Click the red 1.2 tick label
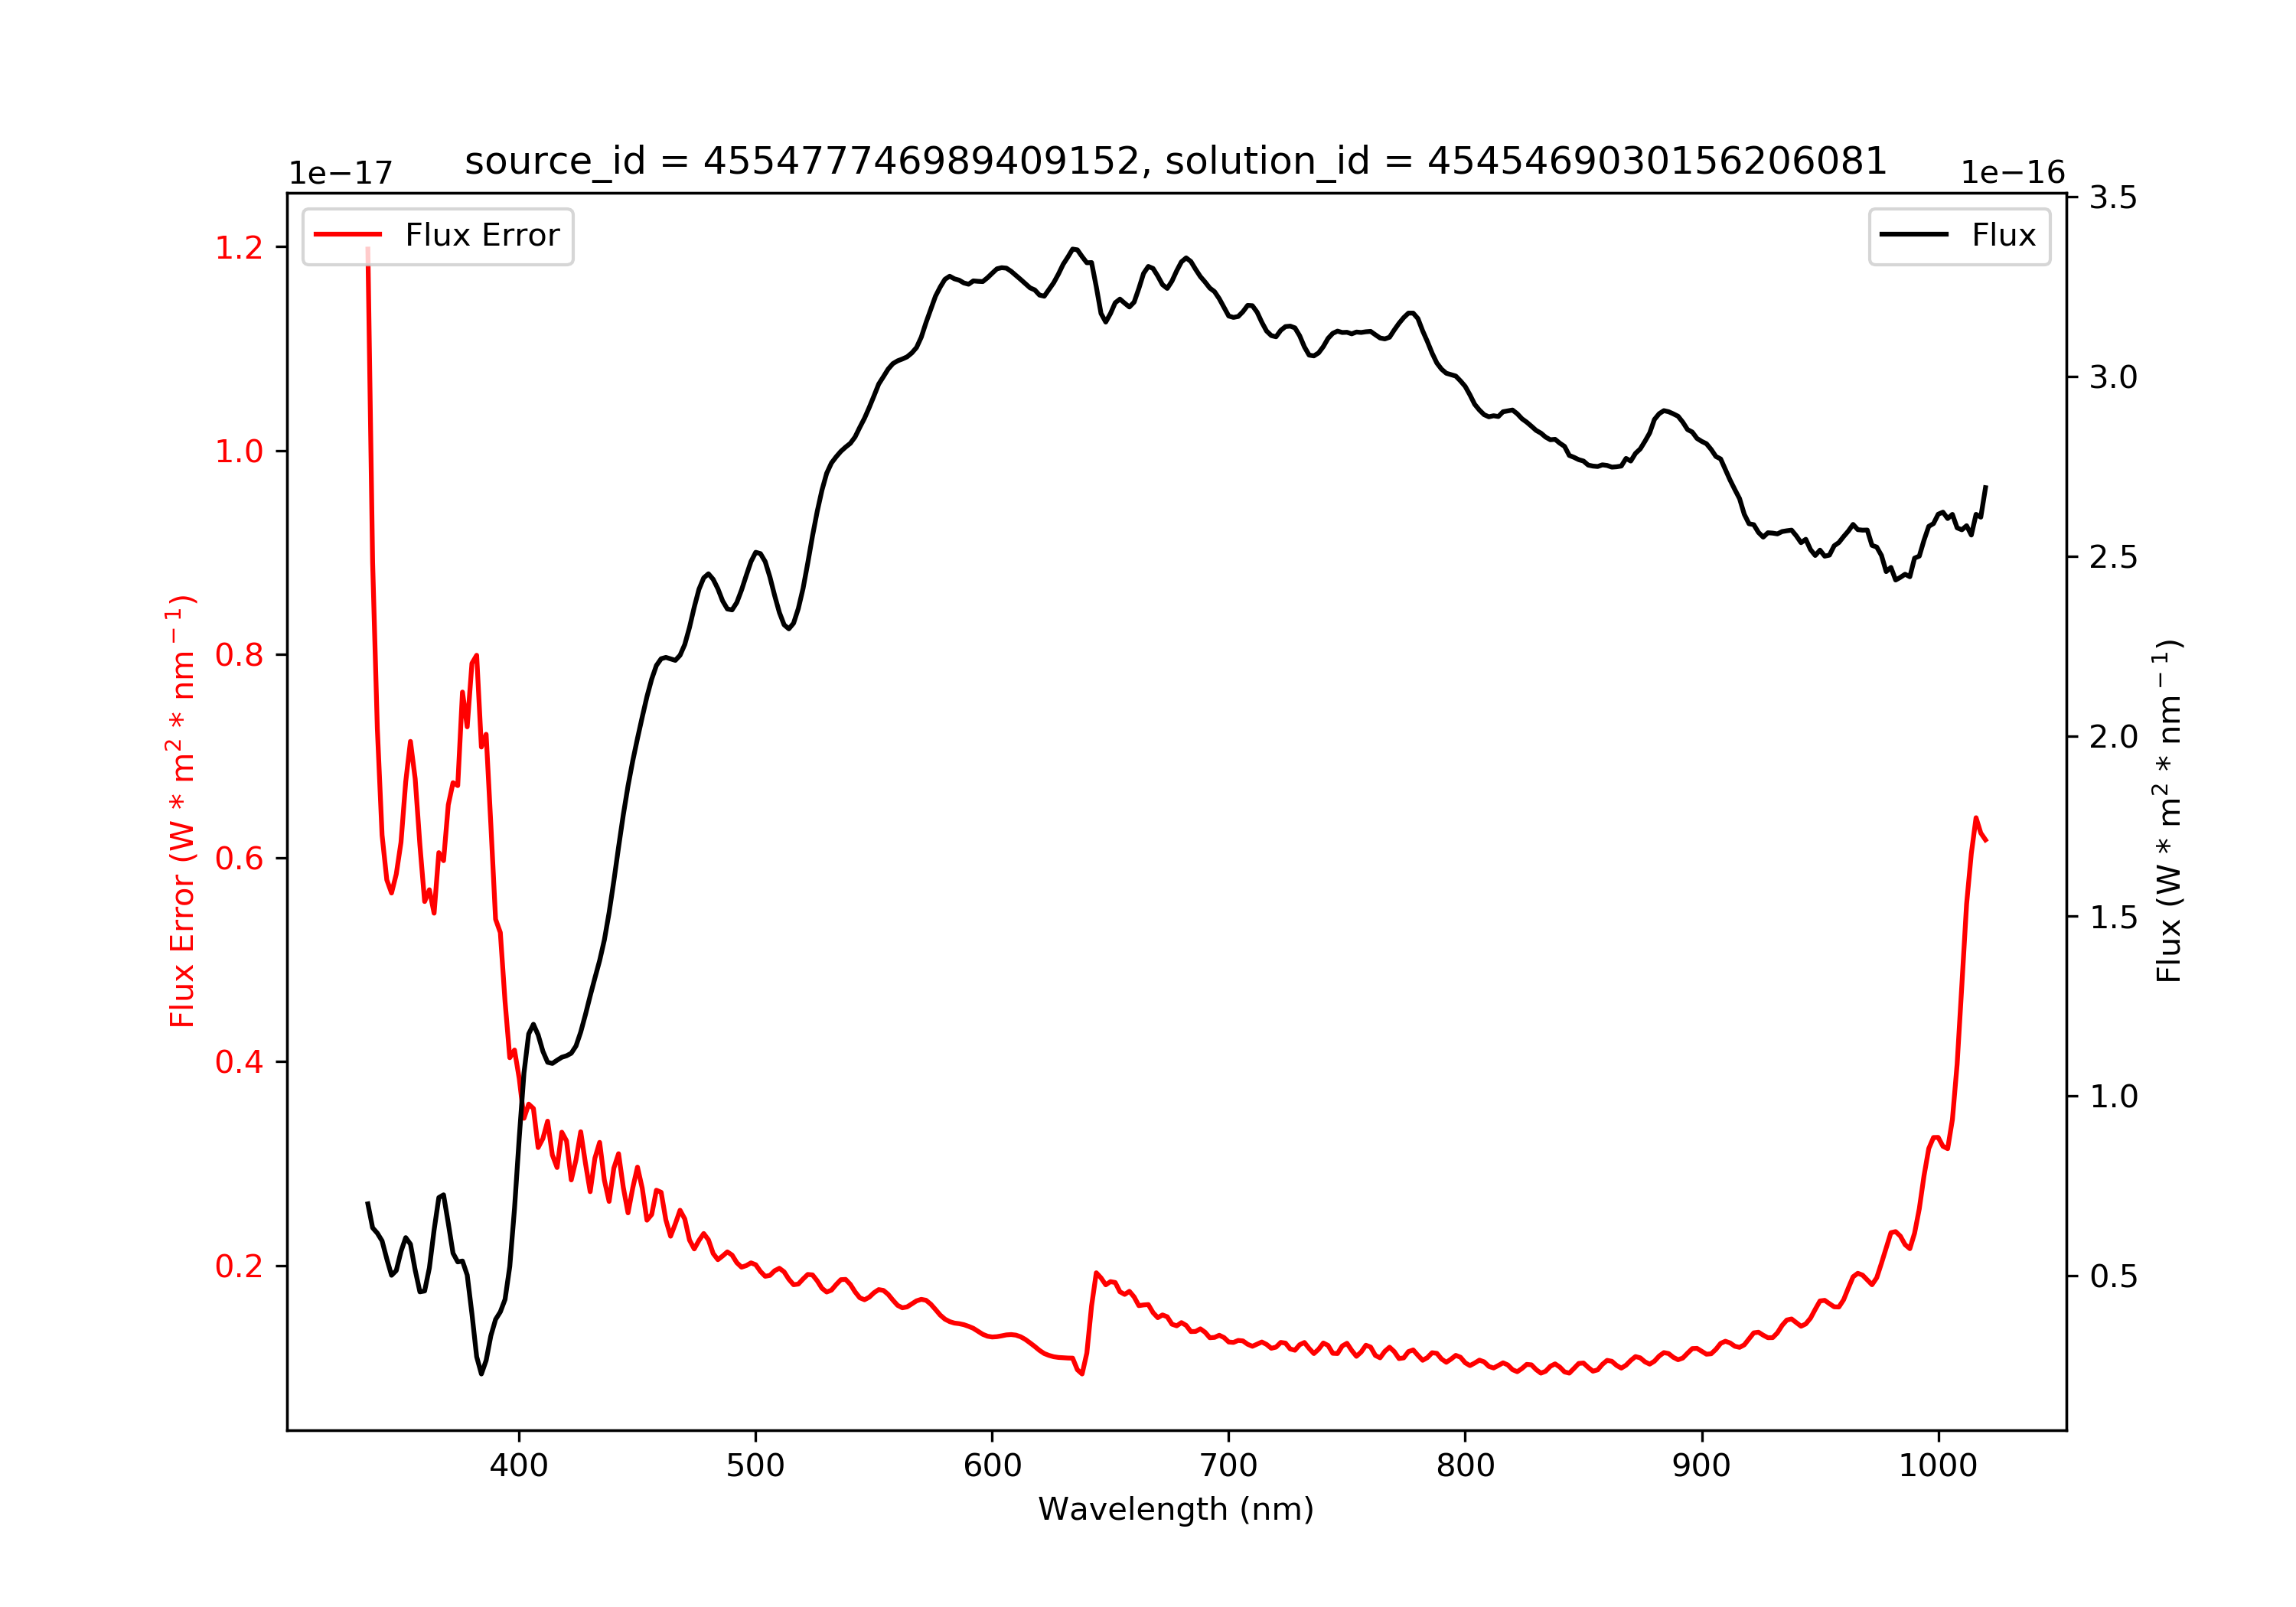2296x1607 pixels. click(239, 248)
